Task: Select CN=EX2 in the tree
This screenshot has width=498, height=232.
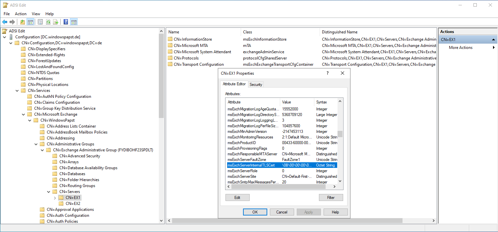Action: pyautogui.click(x=73, y=204)
